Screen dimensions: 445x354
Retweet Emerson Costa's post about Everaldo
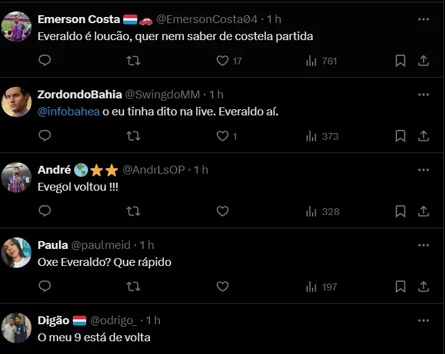pyautogui.click(x=133, y=61)
